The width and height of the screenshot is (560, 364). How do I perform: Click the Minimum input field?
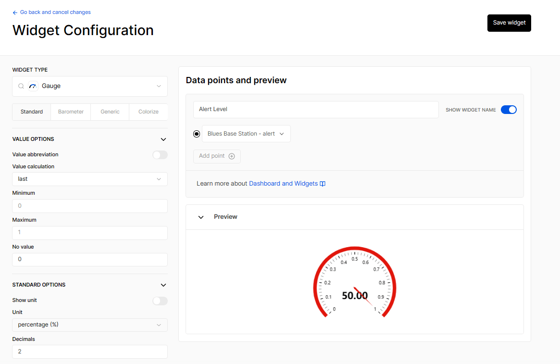coord(90,206)
